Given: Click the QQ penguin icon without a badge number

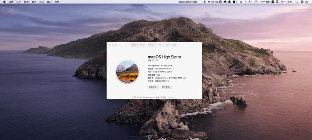Looking at the screenshot, I should click(x=230, y=2).
